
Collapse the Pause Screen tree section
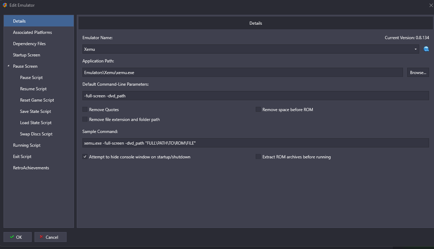pyautogui.click(x=8, y=66)
